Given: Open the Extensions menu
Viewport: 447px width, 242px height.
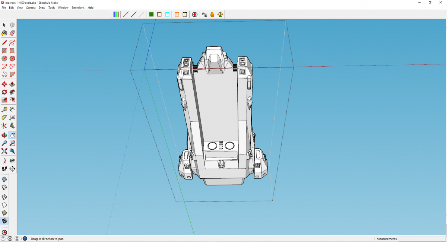Looking at the screenshot, I should [x=78, y=7].
